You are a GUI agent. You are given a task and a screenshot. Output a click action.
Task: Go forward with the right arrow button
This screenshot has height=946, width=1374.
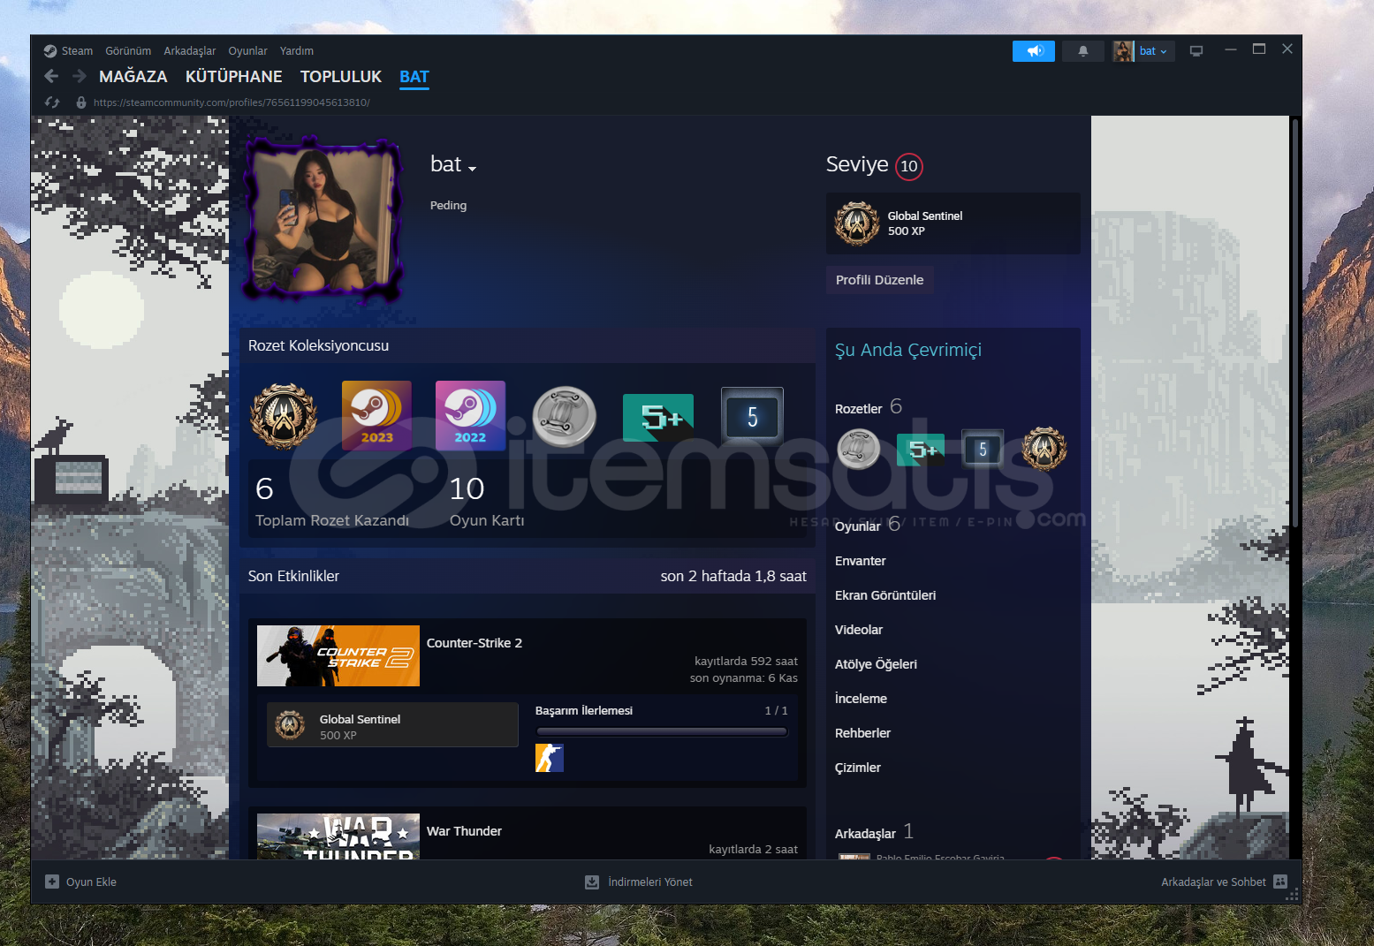pos(80,77)
